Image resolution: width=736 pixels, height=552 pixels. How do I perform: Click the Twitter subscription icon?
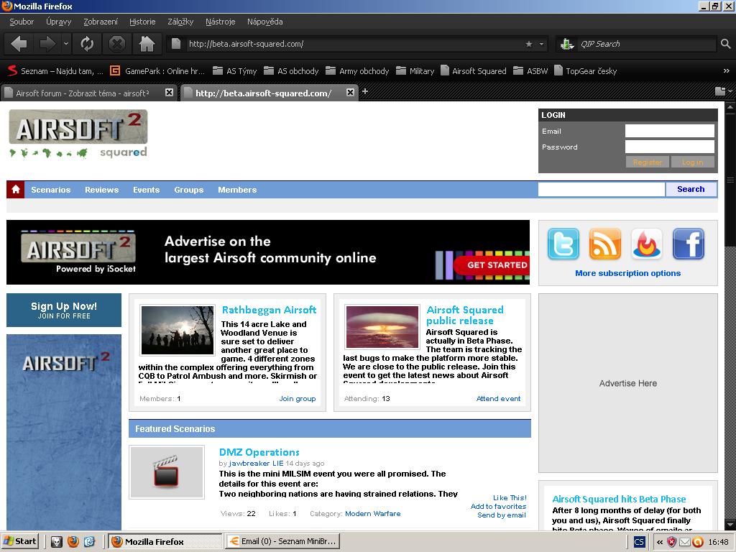563,244
